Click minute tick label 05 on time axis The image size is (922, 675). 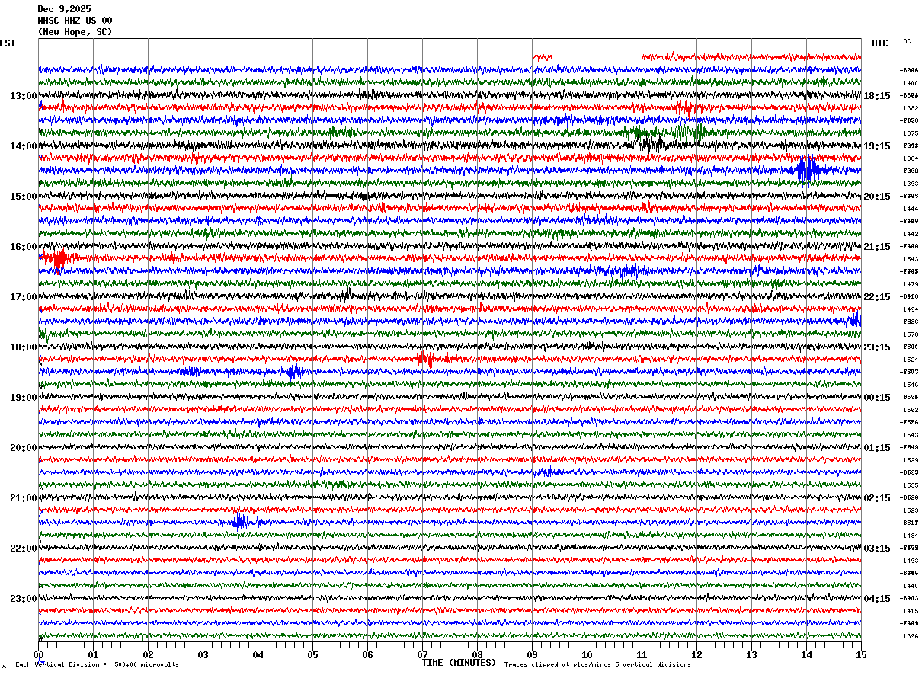(313, 654)
